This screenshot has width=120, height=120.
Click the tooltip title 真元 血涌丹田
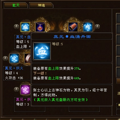point(72,37)
